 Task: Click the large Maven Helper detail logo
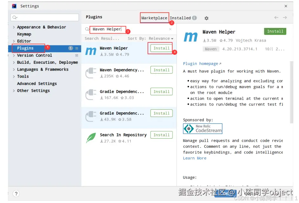[190, 37]
